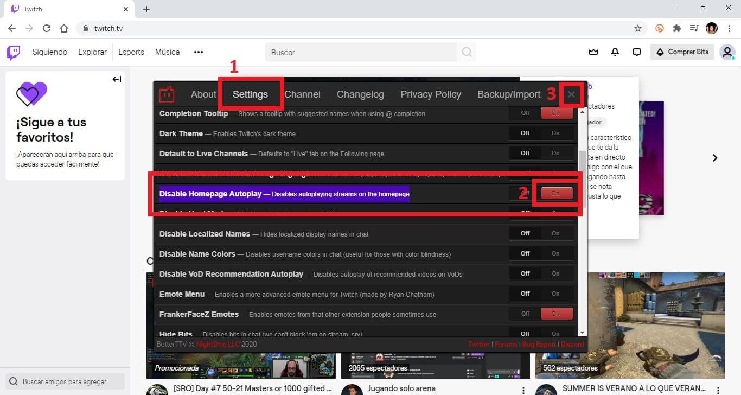Open whispers chat bubble icon

tap(637, 52)
